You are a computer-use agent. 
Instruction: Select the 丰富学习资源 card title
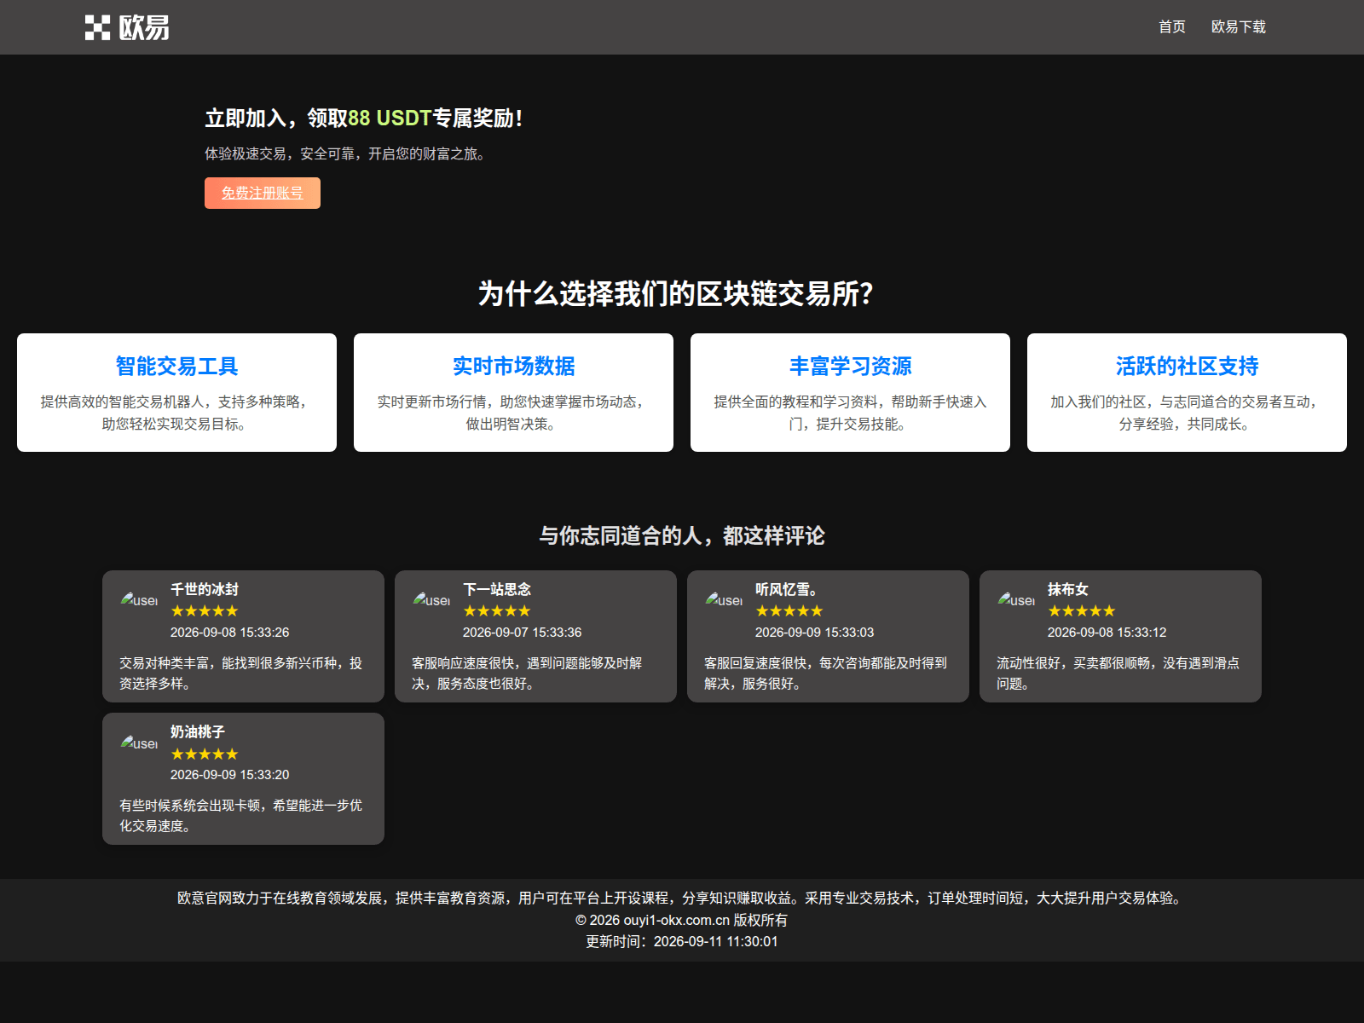click(x=850, y=366)
